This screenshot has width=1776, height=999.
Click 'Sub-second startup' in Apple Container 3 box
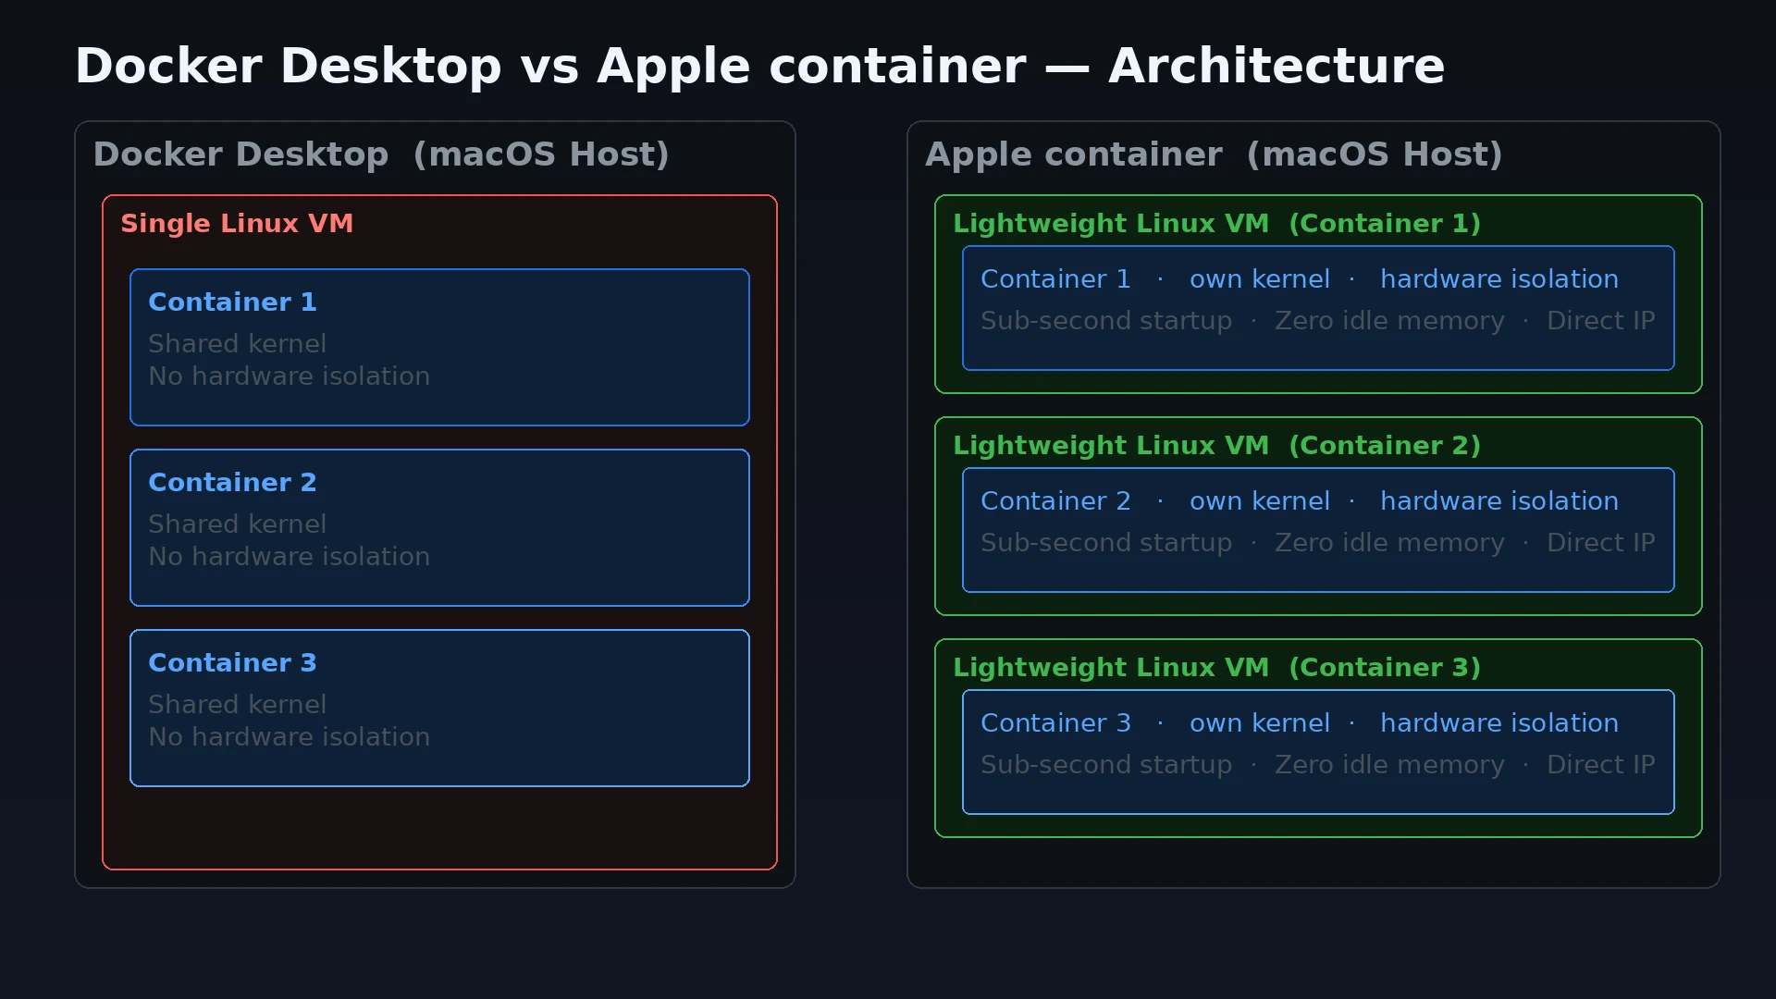[x=1106, y=765]
